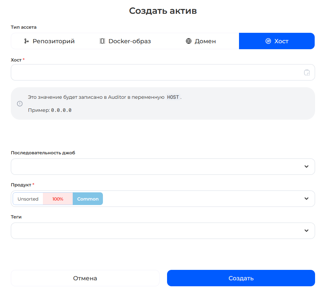Click the paste clipboard icon in Хост field
Viewport: 327px width, 290px height.
click(x=306, y=73)
